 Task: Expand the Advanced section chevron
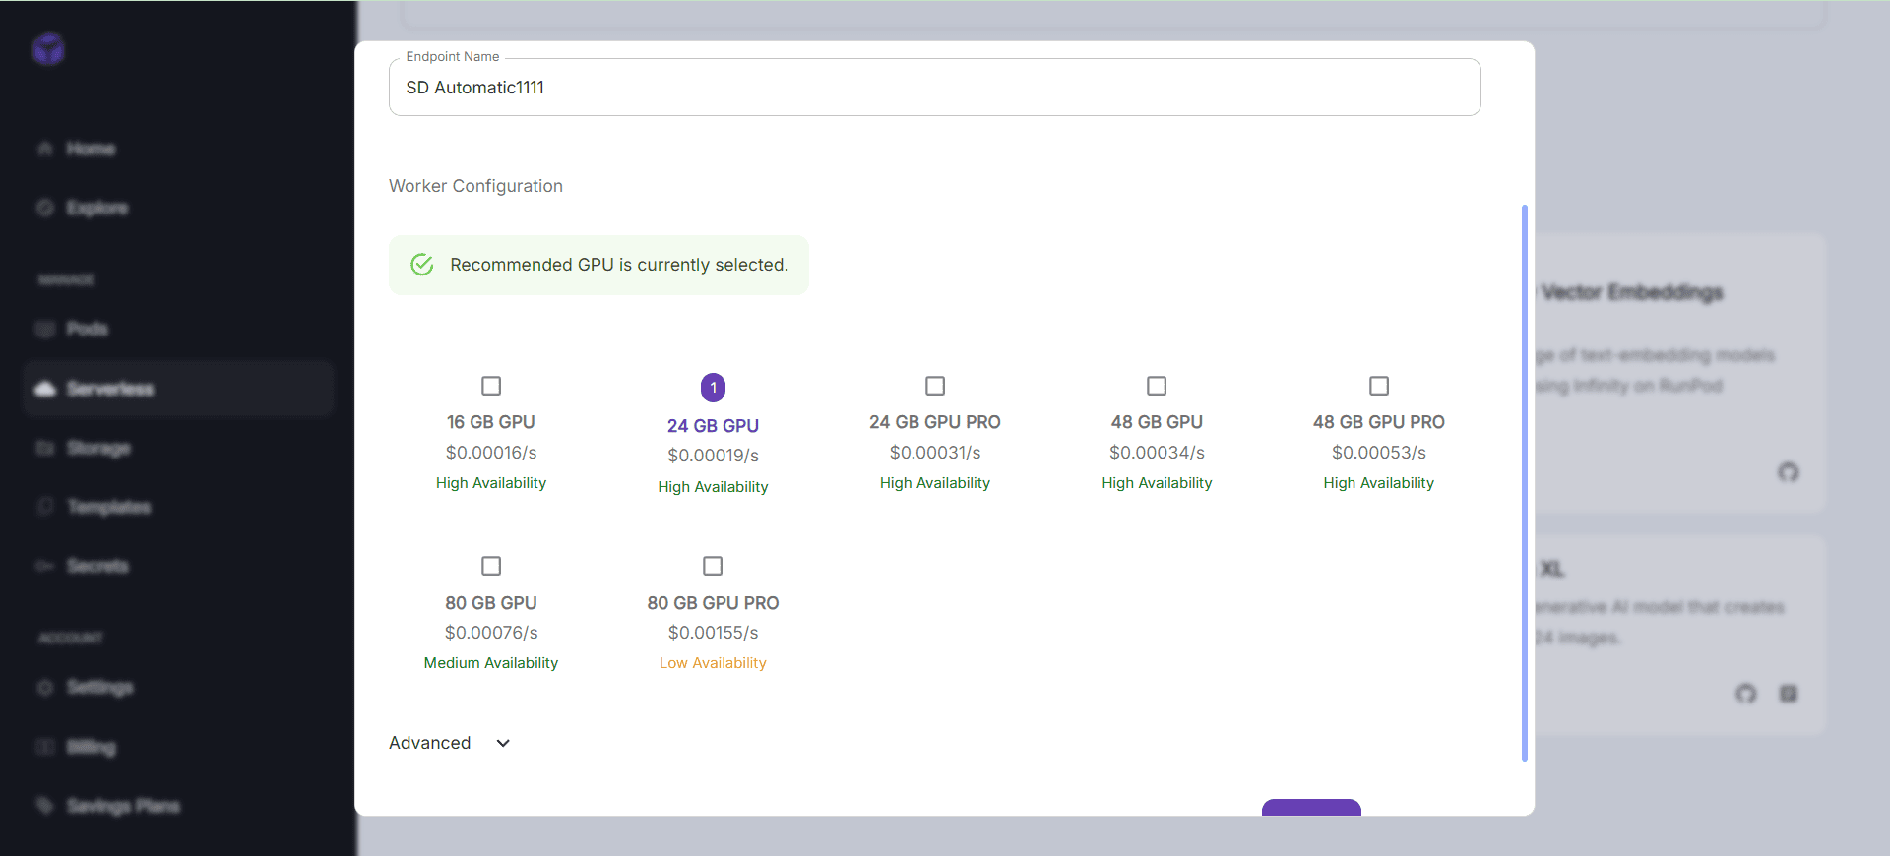point(503,743)
